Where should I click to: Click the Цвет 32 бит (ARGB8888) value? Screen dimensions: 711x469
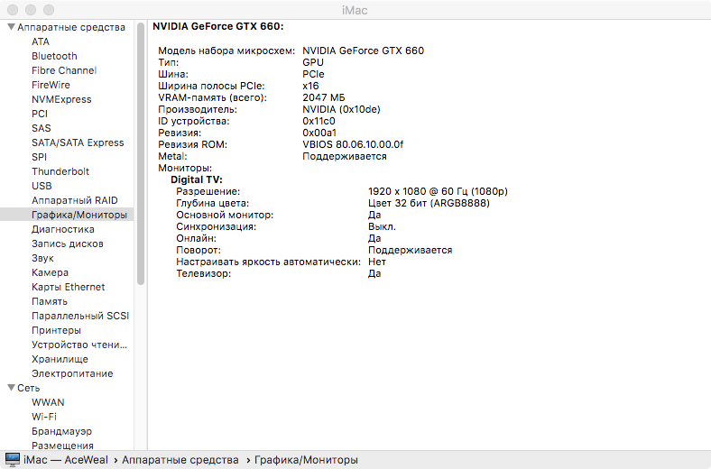429,204
